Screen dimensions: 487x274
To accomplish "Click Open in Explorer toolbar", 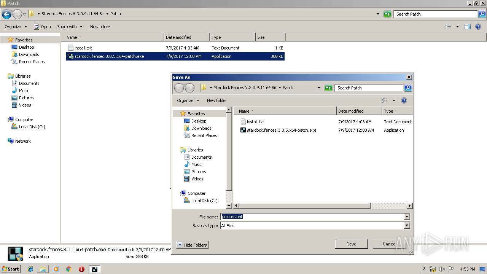I will (42, 27).
